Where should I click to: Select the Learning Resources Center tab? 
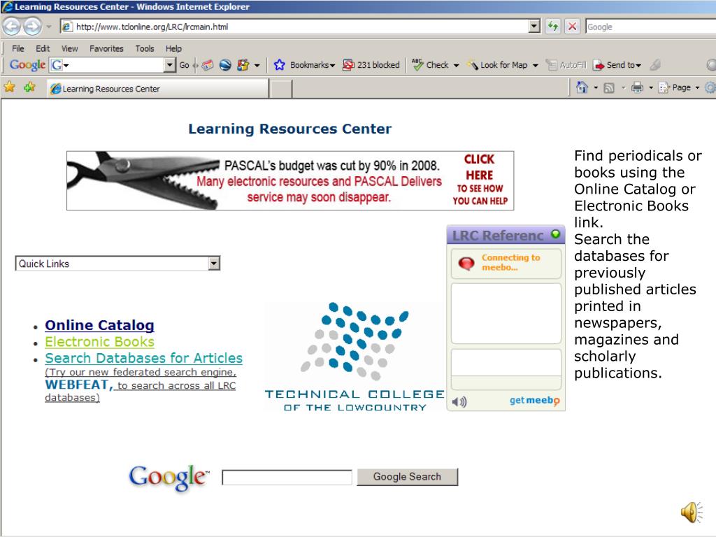(x=158, y=89)
